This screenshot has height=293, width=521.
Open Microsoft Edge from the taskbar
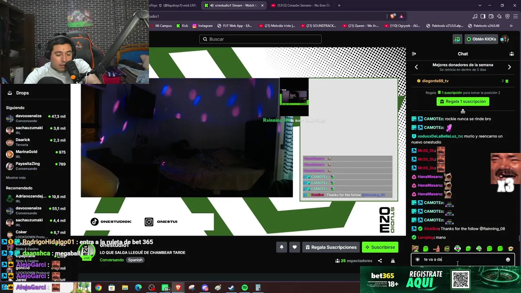(x=138, y=288)
